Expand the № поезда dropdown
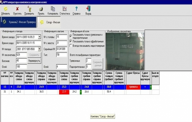192x122 pixels. (39, 49)
